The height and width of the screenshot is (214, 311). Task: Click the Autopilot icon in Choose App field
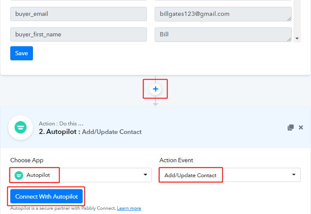[x=19, y=175]
